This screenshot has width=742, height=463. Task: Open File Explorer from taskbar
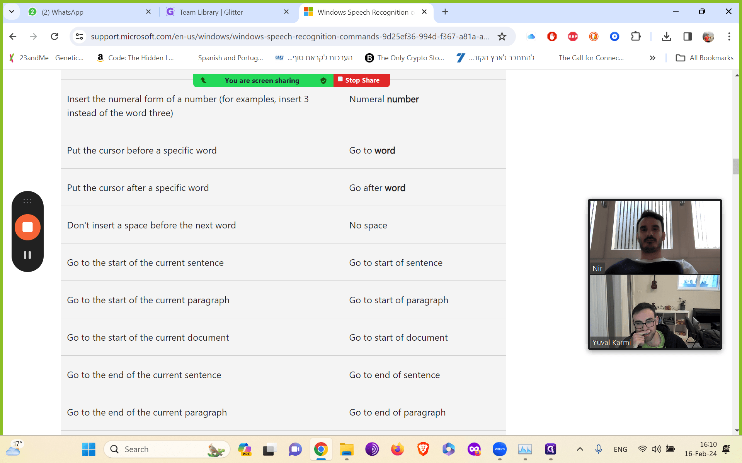click(x=347, y=449)
